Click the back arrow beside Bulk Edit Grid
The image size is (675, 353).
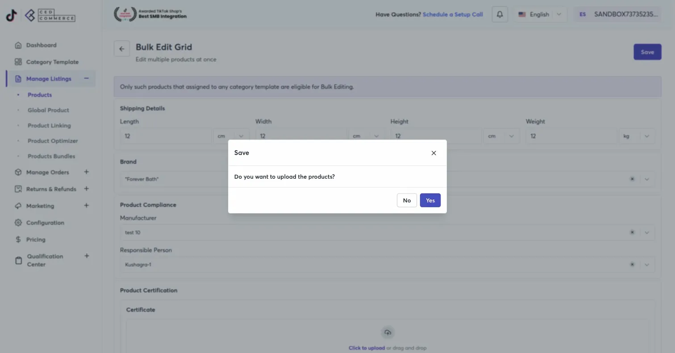122,49
